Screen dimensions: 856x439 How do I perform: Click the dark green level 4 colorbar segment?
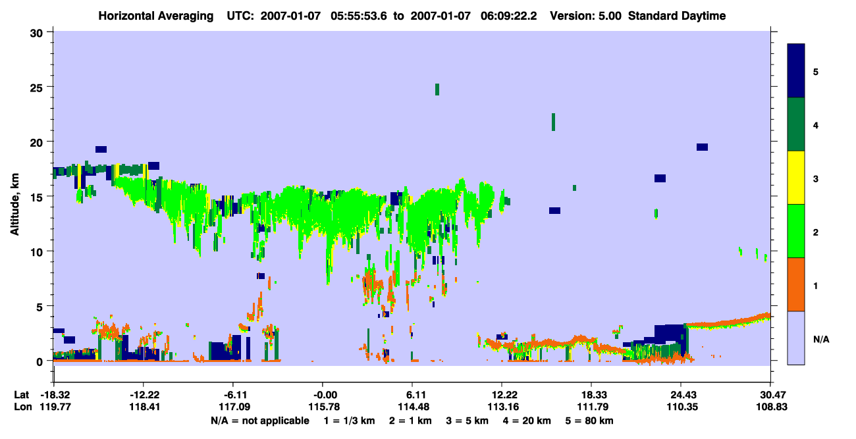(796, 124)
